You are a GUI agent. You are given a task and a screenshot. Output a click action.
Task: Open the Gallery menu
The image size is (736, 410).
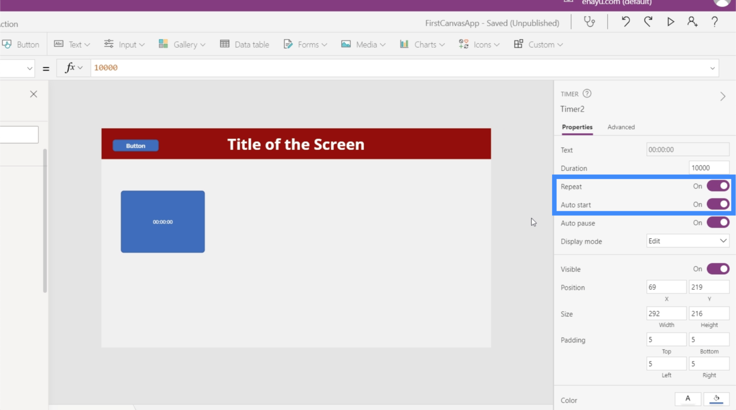[182, 44]
